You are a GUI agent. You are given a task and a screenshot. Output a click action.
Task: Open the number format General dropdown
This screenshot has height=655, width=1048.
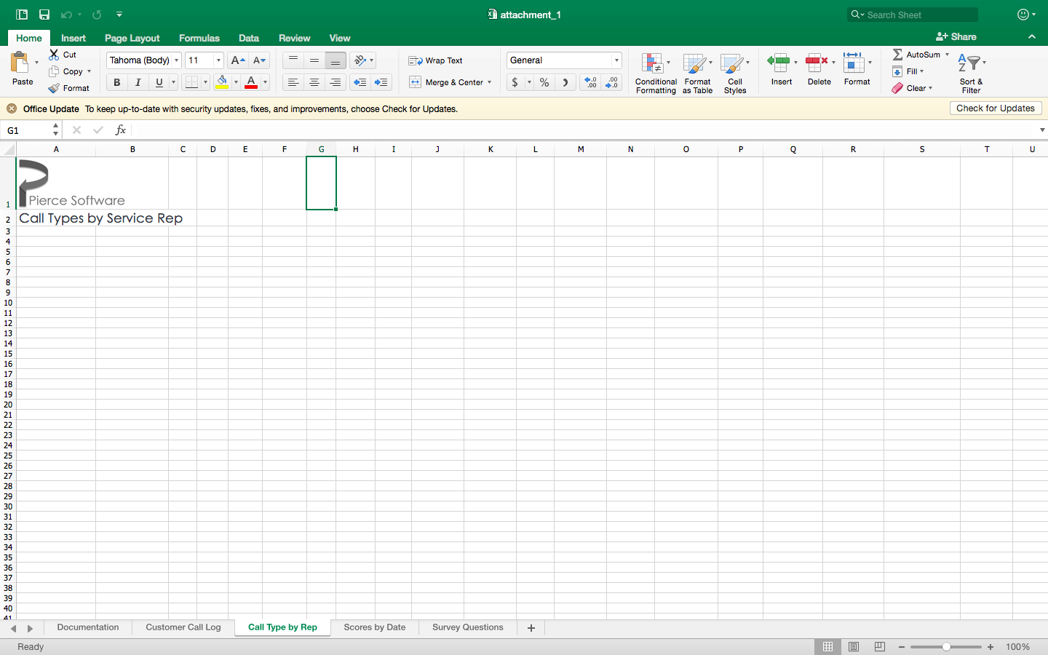click(x=616, y=60)
